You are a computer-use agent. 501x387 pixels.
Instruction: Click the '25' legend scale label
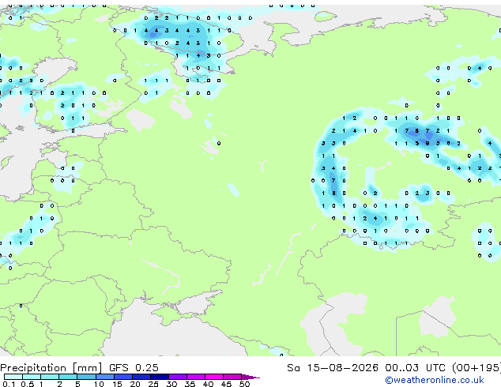tap(153, 384)
